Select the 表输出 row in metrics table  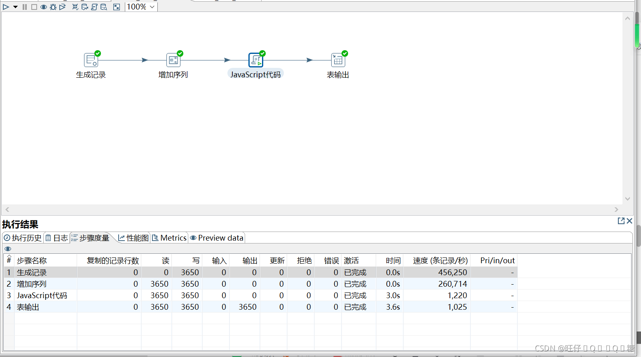260,307
